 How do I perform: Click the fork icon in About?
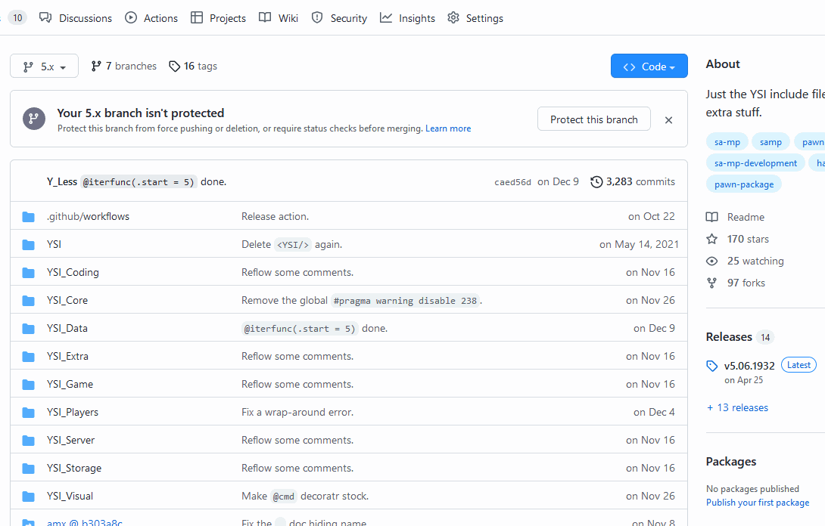coord(712,283)
